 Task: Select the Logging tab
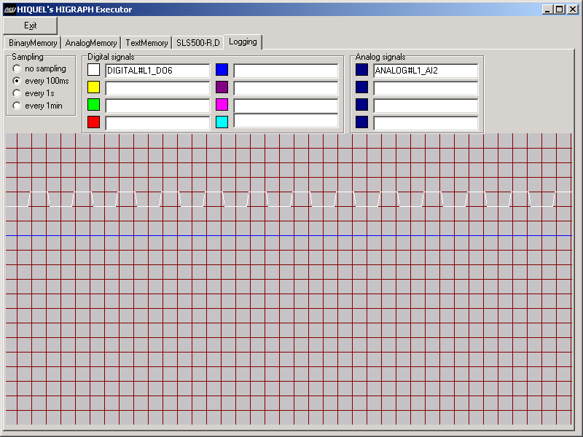point(243,42)
